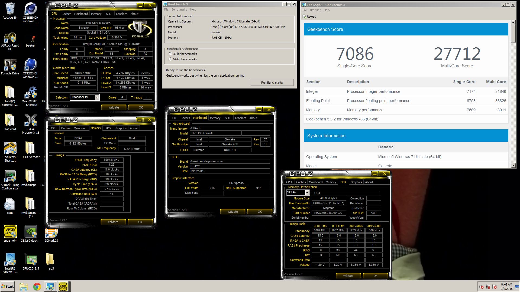Click the Z170 OC Formula model field

click(215, 133)
